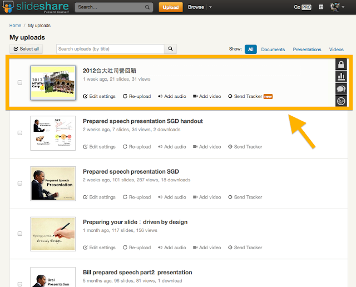Send Tracker for SGD handout upload
356x287 pixels.
coord(245,147)
